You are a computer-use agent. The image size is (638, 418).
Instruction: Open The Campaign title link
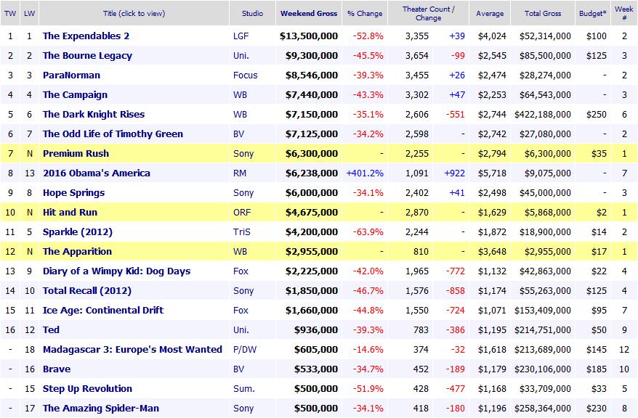pos(75,94)
